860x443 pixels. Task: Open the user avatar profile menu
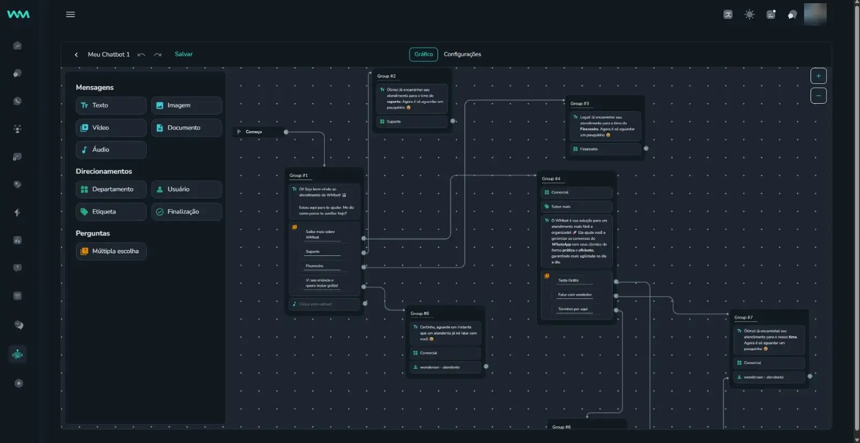[x=815, y=15]
